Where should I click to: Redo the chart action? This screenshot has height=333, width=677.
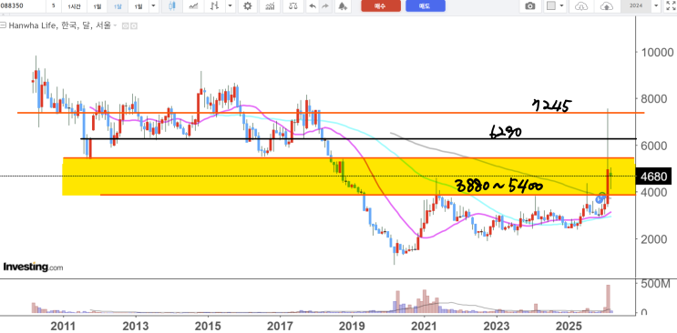point(325,6)
